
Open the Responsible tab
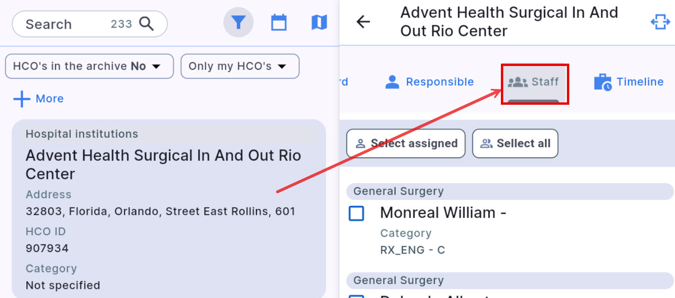click(x=430, y=82)
